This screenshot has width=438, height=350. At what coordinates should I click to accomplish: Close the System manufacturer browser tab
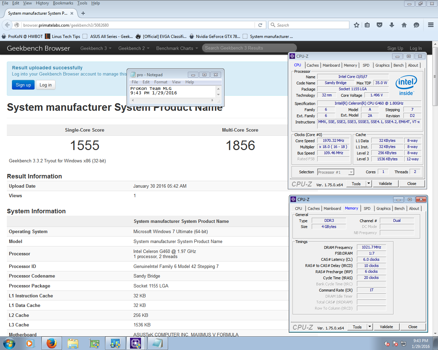pyautogui.click(x=72, y=13)
